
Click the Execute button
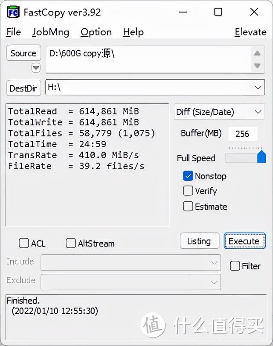coord(244,241)
